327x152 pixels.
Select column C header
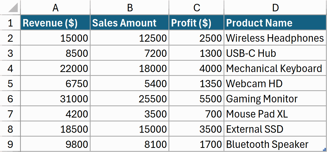pyautogui.click(x=196, y=7)
